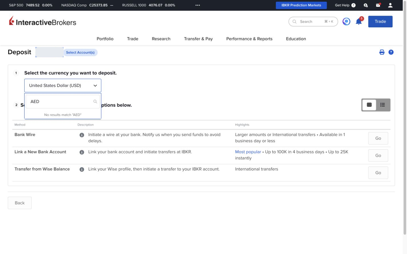Click Go for Link a New Bank Account

pos(378,156)
